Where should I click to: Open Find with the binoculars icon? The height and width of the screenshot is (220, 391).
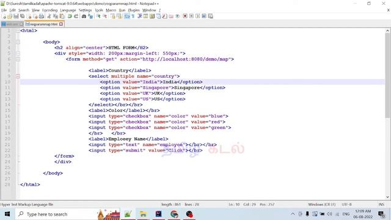click(x=84, y=16)
